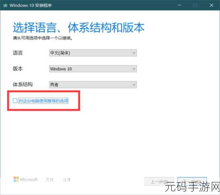Screen dimensions: 220x195
Task: Enable 'Use recommended options for this PC' checkbox
Action: coord(15,101)
